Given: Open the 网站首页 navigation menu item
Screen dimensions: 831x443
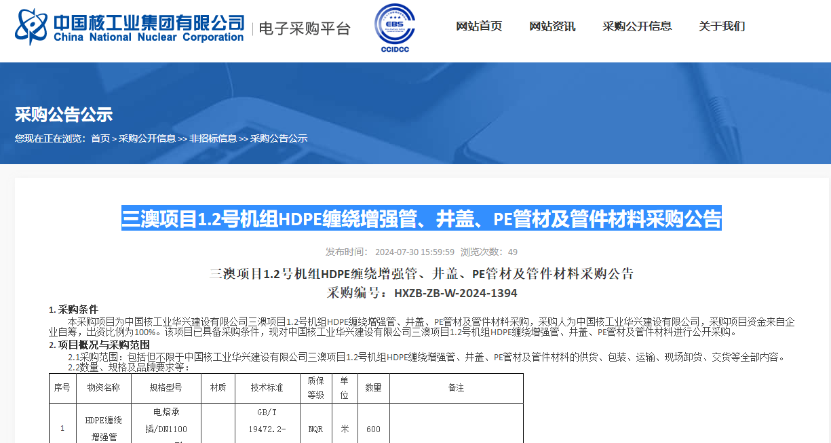Looking at the screenshot, I should coord(479,26).
